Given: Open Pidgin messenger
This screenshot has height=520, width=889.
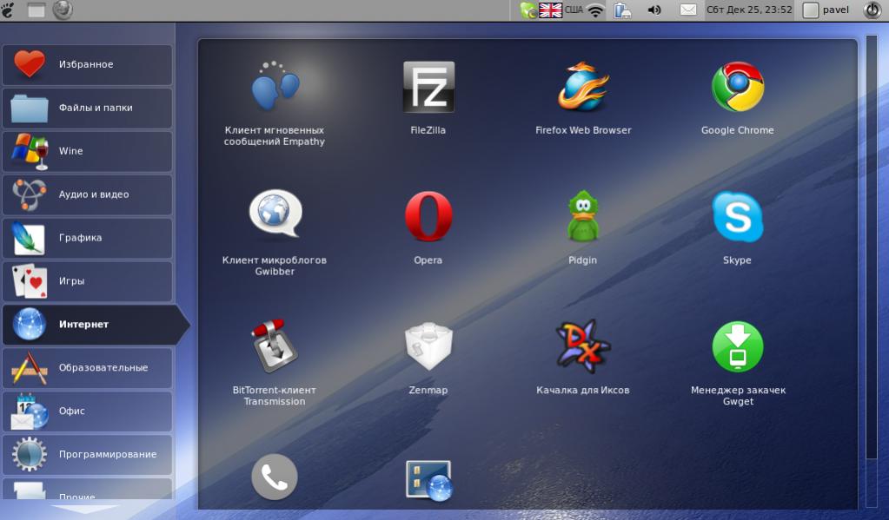Looking at the screenshot, I should pos(583,217).
